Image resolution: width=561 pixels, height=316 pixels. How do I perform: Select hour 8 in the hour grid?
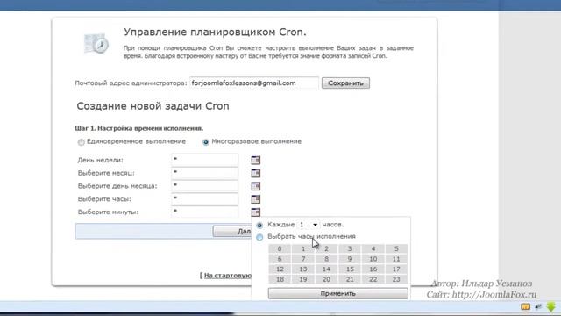click(326, 259)
